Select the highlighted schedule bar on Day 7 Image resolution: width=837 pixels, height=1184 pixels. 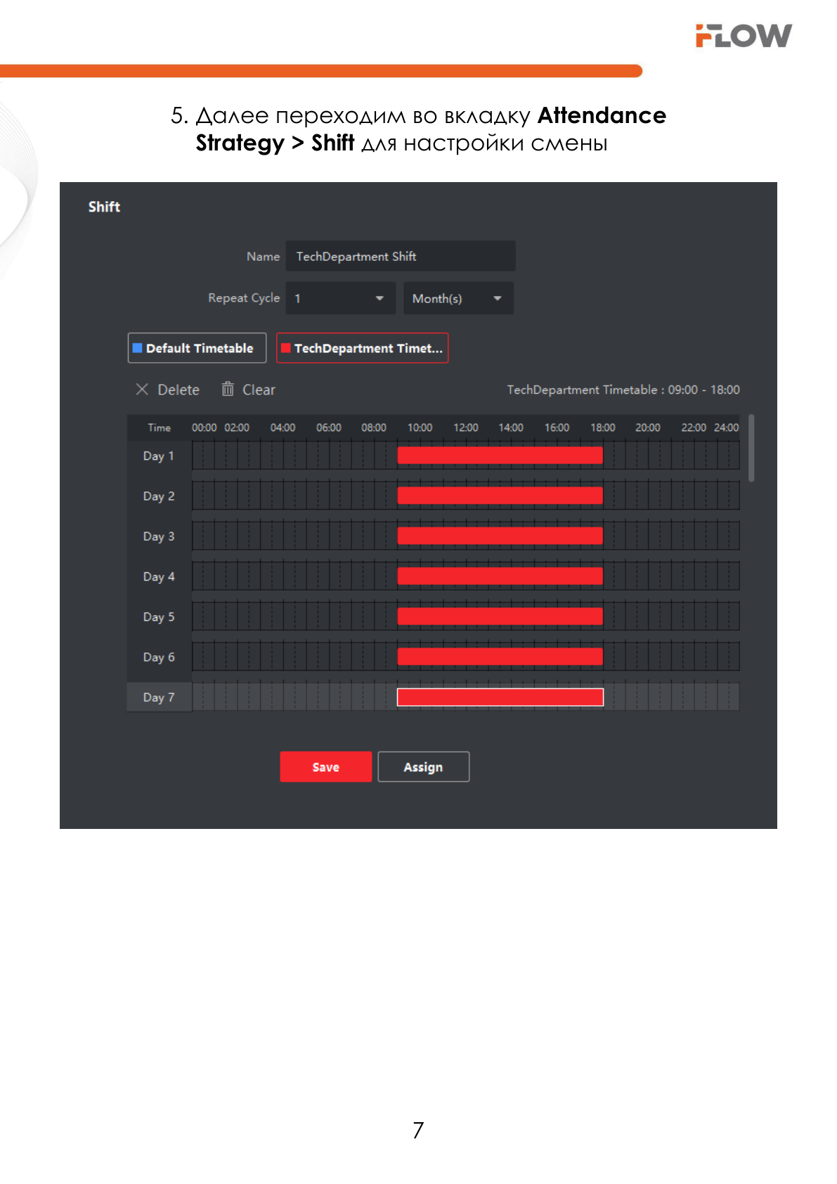[500, 697]
